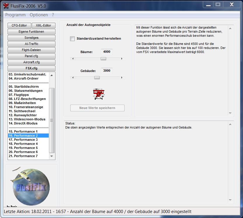The image size is (243, 218).
Task: Select 15. Performance 1 in the list
Action: pos(28,131)
